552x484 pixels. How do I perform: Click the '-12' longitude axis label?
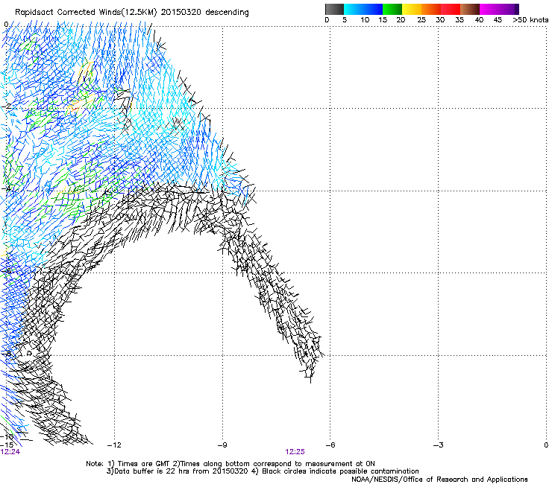[x=114, y=445]
